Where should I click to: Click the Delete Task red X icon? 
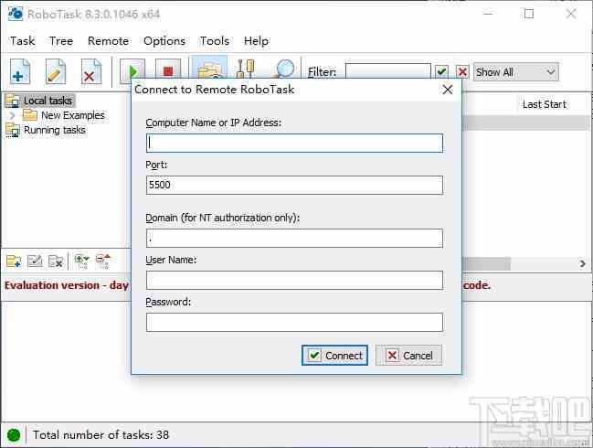pos(90,71)
